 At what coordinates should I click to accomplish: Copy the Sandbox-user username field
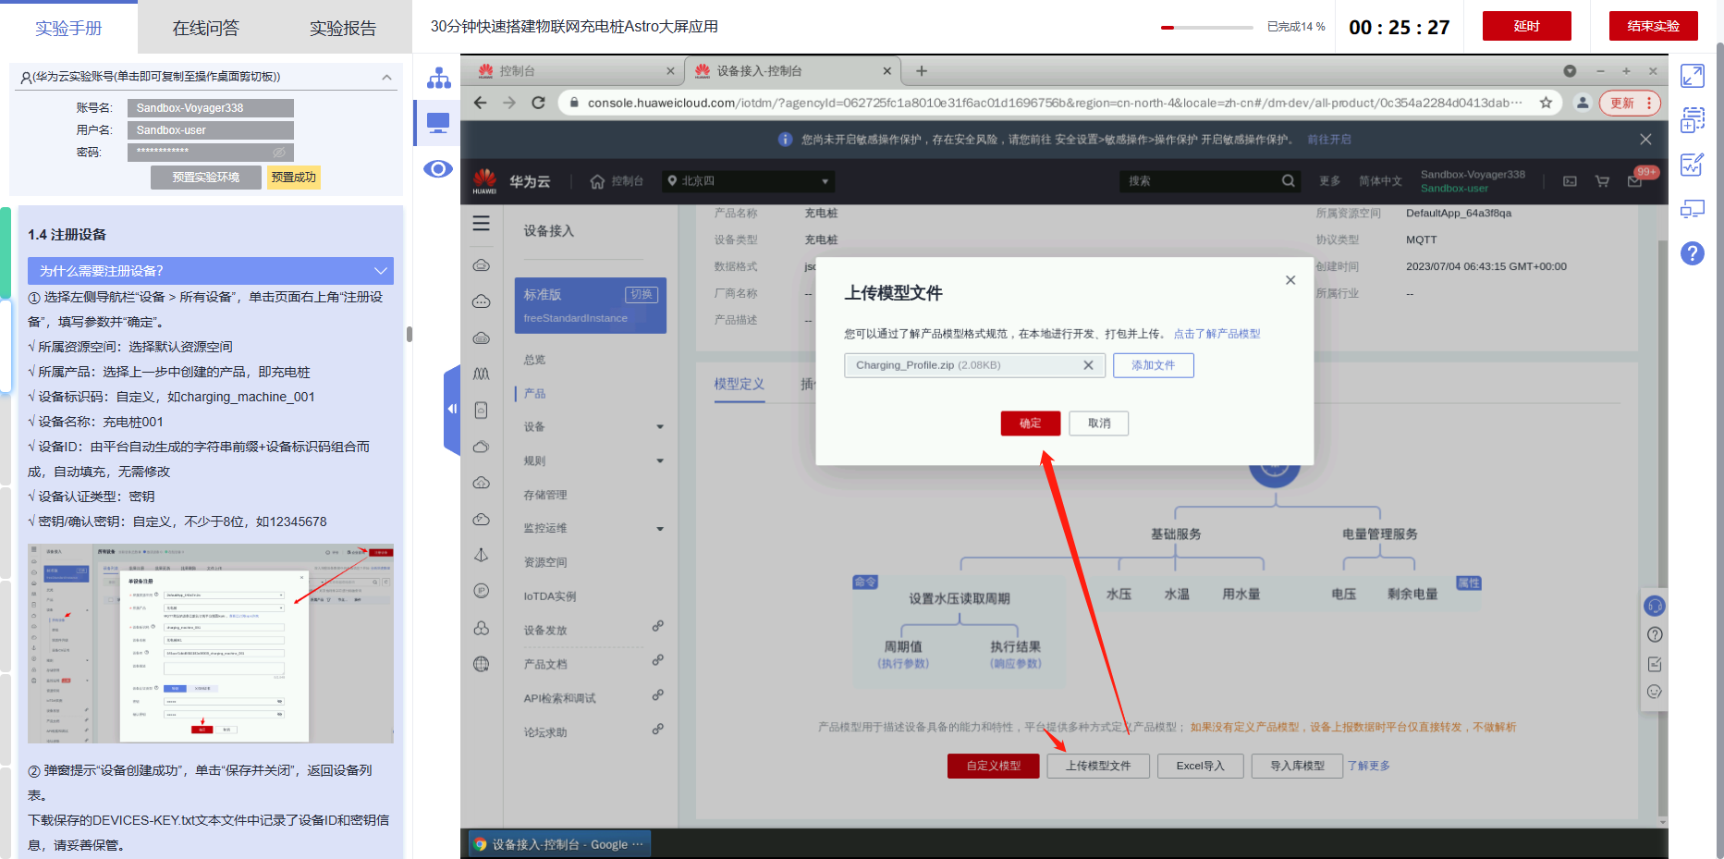point(211,130)
